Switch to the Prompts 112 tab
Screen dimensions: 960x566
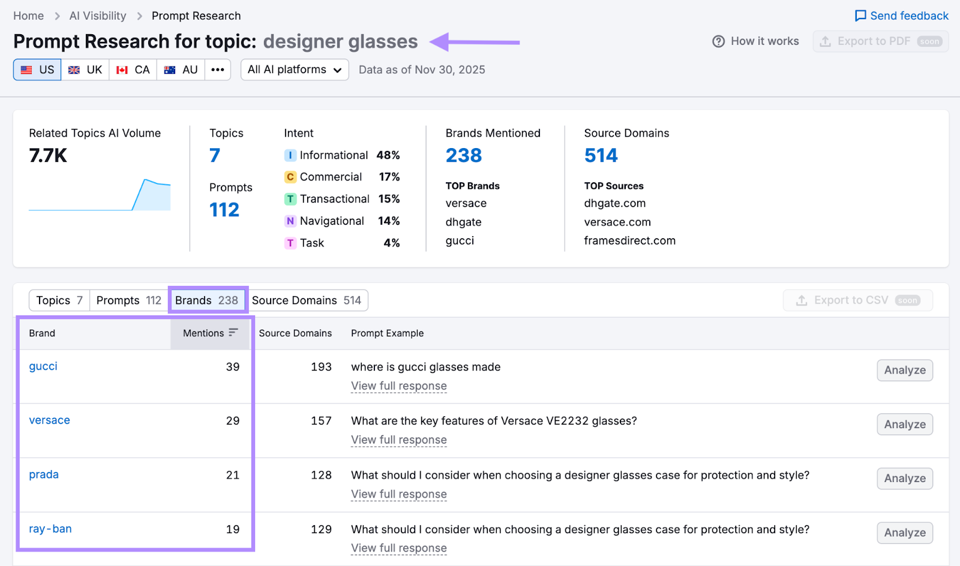tap(128, 300)
